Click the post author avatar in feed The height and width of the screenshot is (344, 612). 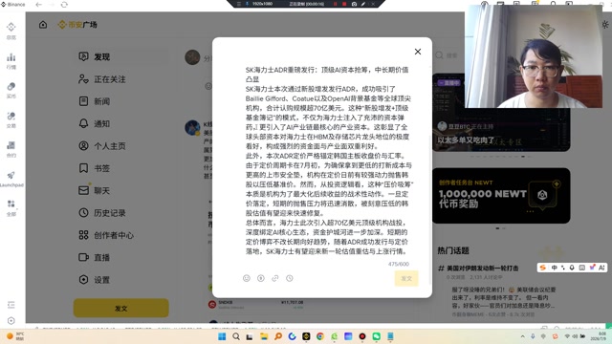192,128
